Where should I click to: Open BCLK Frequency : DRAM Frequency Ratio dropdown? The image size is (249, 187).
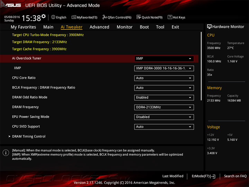point(164,88)
